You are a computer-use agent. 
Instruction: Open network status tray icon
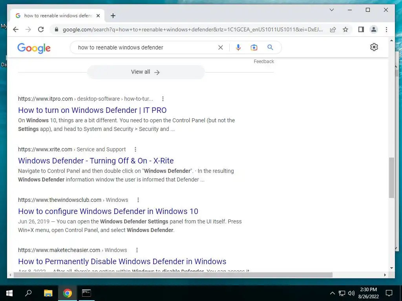(342, 293)
